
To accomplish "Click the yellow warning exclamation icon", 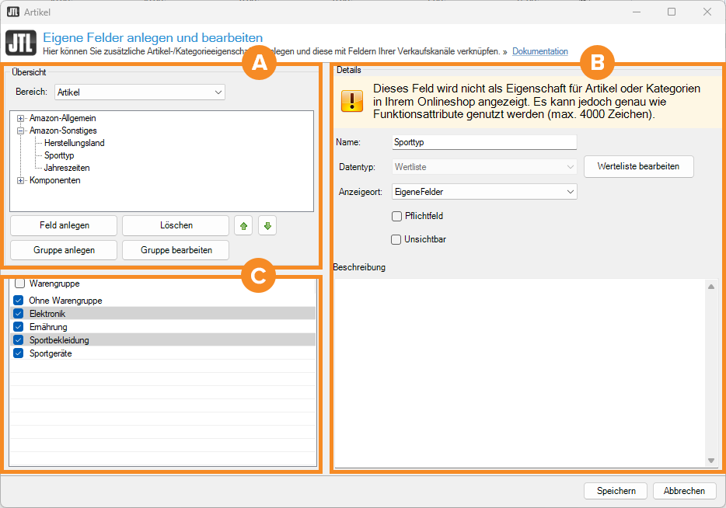I will pyautogui.click(x=352, y=101).
